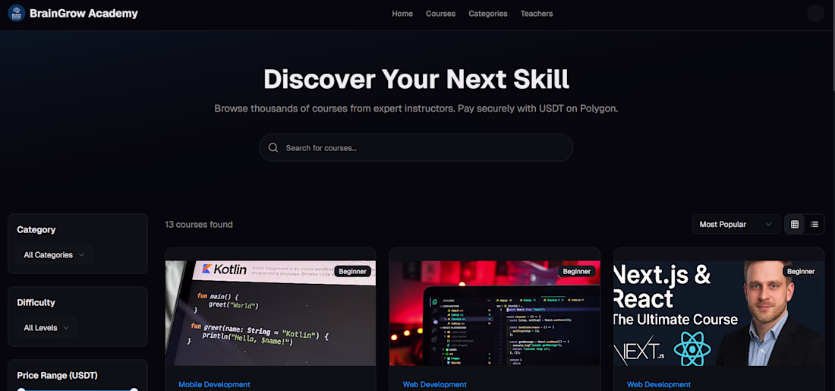This screenshot has width=835, height=391.
Task: Open the Categories menu item
Action: point(488,14)
